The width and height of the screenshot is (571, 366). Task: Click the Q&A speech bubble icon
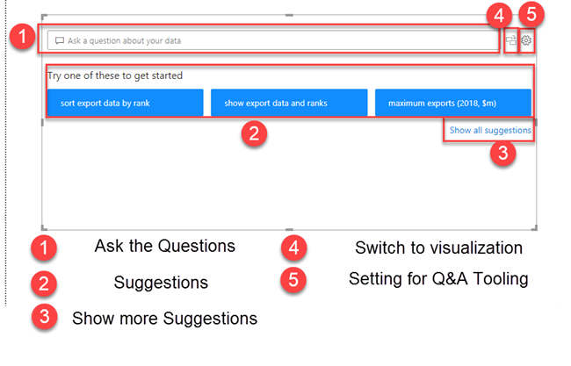click(x=60, y=40)
